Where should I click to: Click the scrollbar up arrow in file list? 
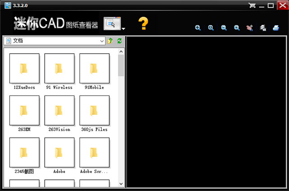(121, 52)
